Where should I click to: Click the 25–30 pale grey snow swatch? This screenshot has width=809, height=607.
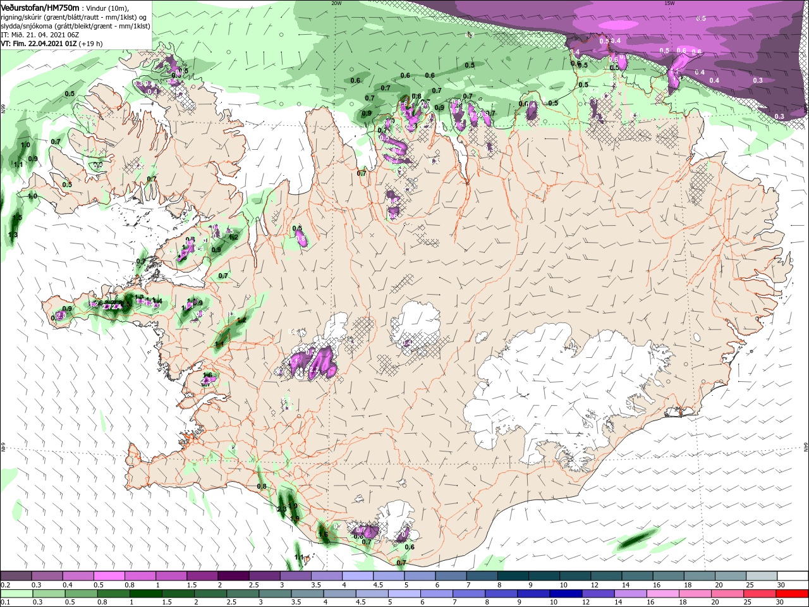[x=762, y=577]
